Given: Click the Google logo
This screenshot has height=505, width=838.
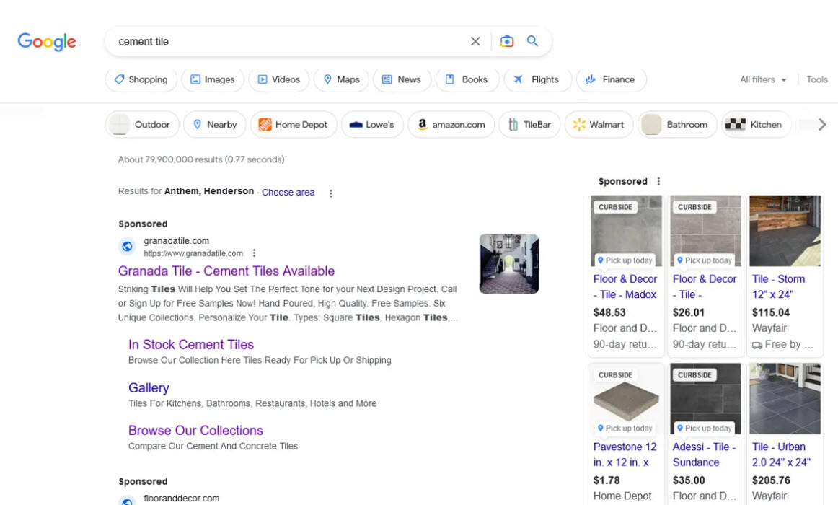Looking at the screenshot, I should [46, 42].
